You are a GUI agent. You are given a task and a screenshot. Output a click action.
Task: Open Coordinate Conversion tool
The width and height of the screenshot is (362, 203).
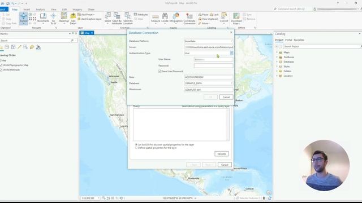click(189, 19)
